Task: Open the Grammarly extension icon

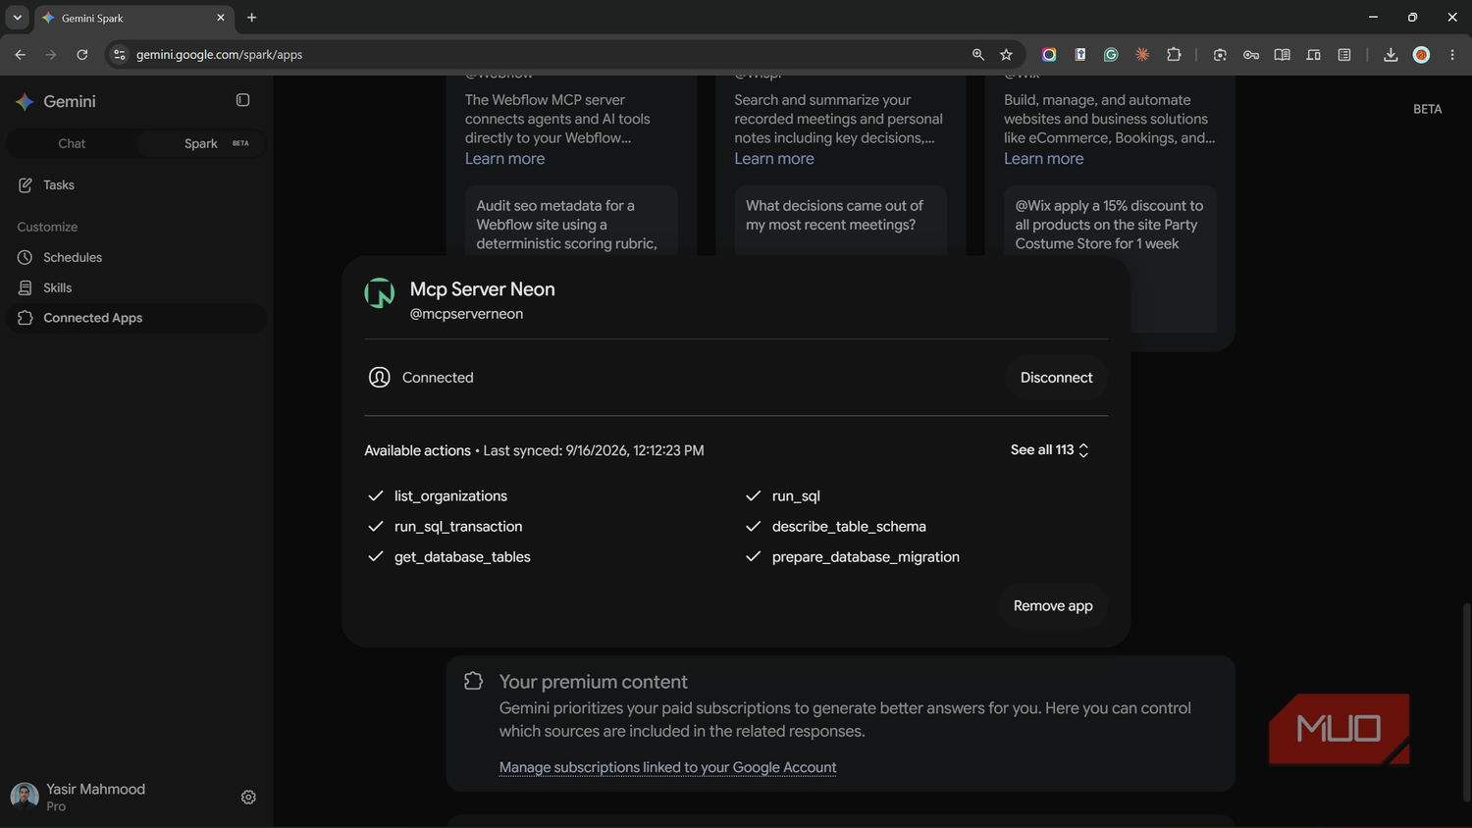Action: (x=1111, y=55)
